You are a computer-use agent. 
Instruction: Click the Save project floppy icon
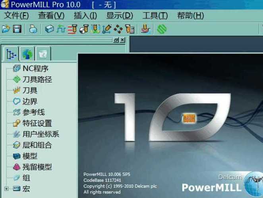click(x=17, y=29)
